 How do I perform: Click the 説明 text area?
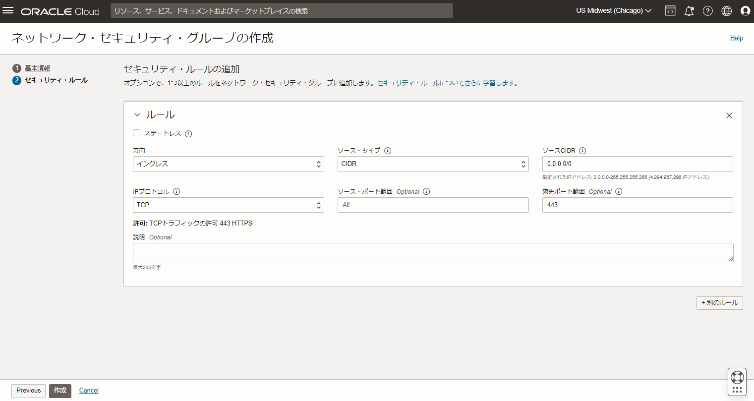pyautogui.click(x=433, y=253)
